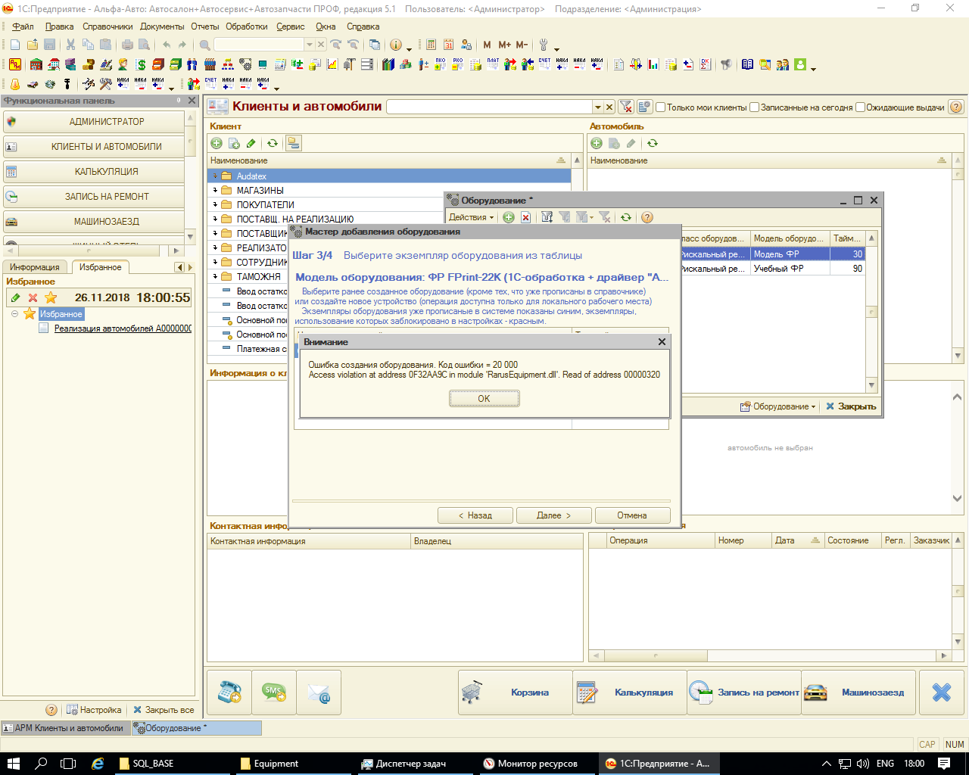969x775 pixels.
Task: Collapse the Избранное tree node
Action: coord(14,313)
